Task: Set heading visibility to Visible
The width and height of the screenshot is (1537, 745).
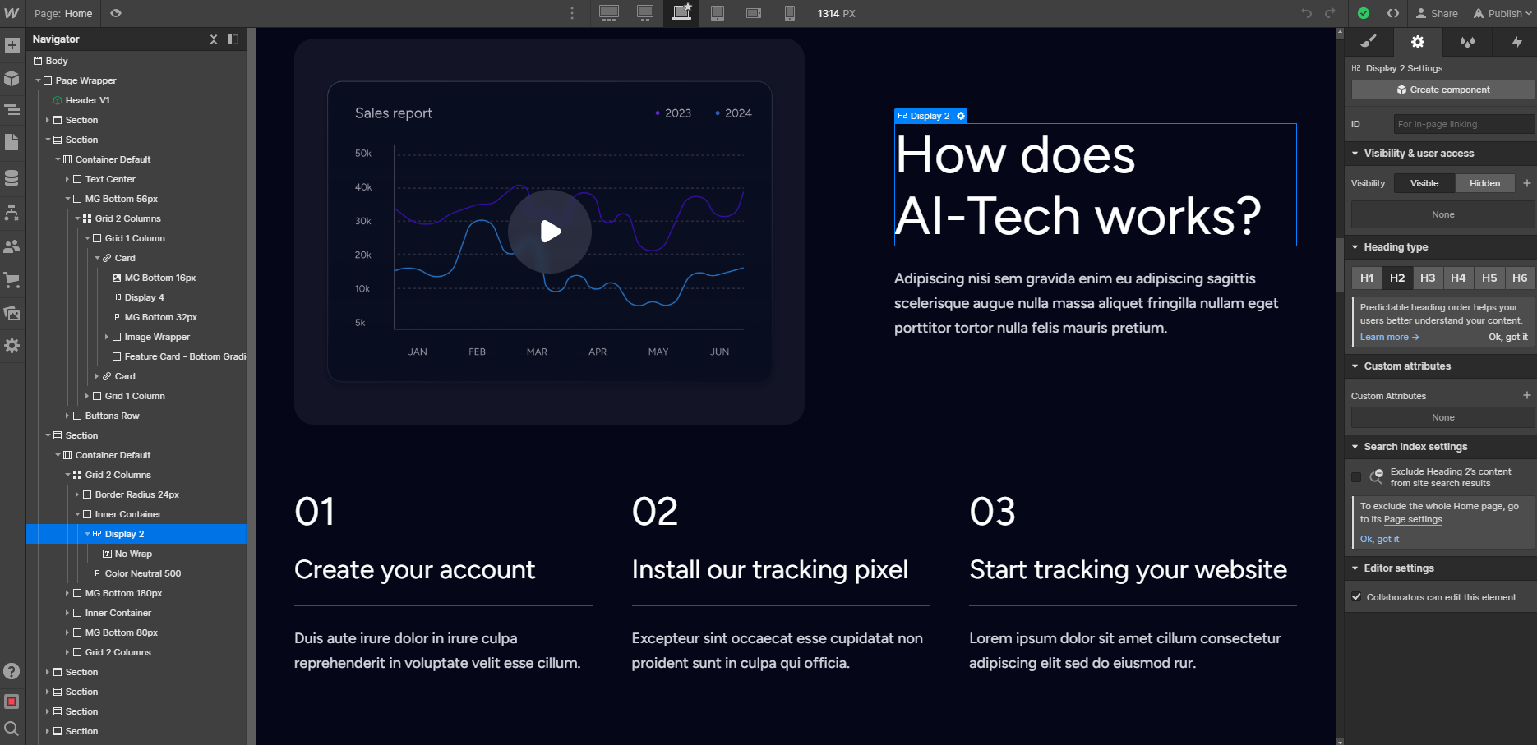Action: [1423, 183]
